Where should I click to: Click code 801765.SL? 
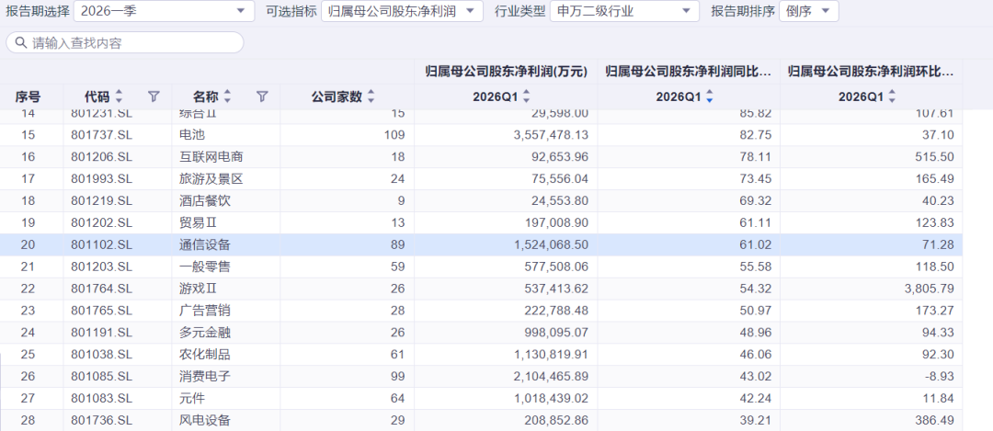(x=102, y=311)
